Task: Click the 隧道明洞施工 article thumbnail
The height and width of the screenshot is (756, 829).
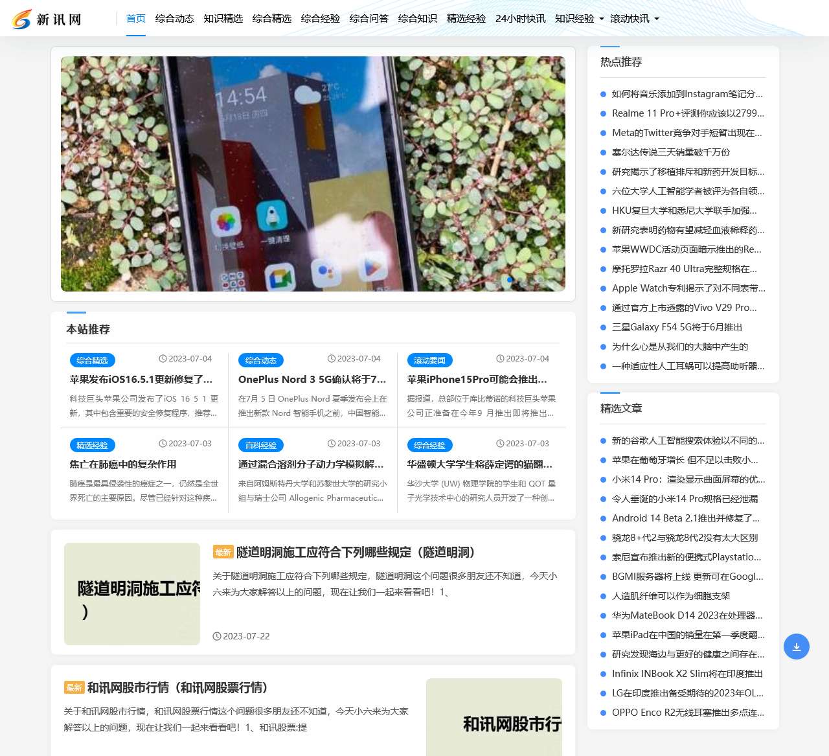Action: coord(132,594)
